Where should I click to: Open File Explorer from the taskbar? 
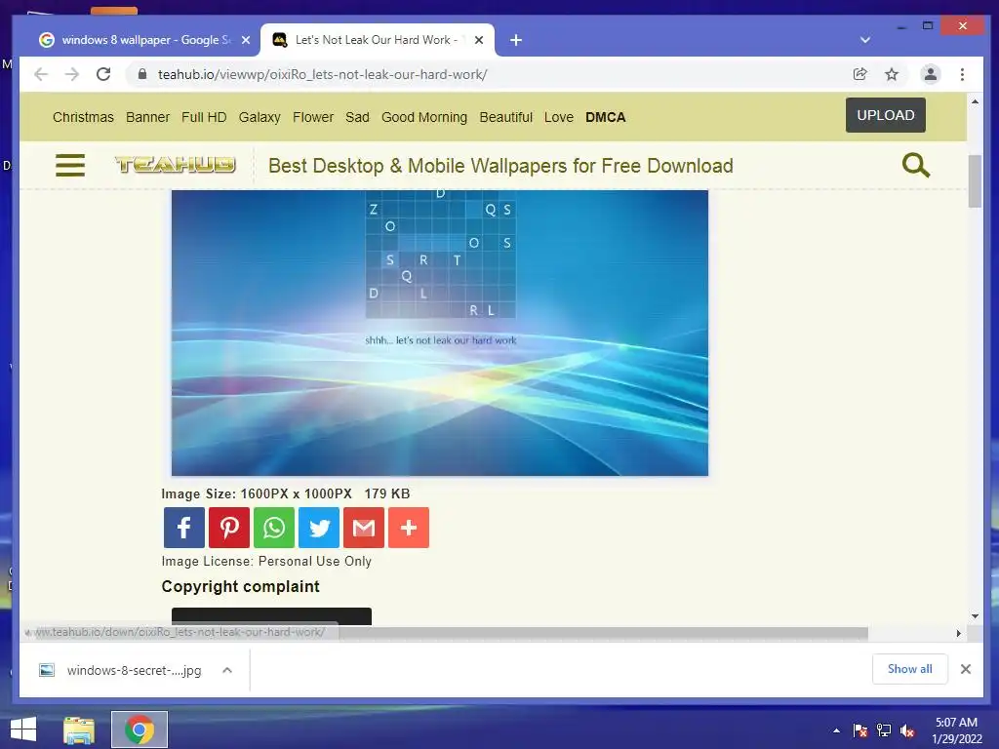79,729
